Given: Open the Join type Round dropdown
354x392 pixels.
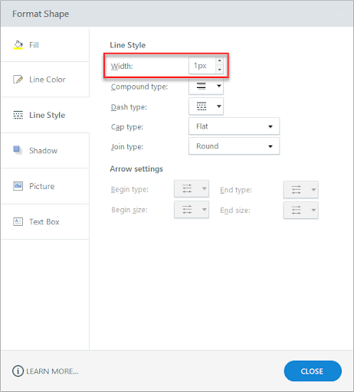Looking at the screenshot, I should (x=234, y=146).
